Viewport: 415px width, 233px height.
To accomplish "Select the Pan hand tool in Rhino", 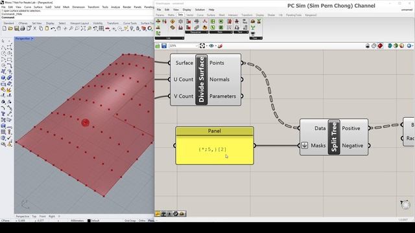I will pyautogui.click(x=59, y=28).
